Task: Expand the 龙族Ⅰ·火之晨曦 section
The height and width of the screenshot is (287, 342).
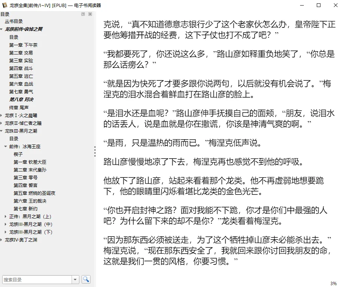Action: [1, 116]
